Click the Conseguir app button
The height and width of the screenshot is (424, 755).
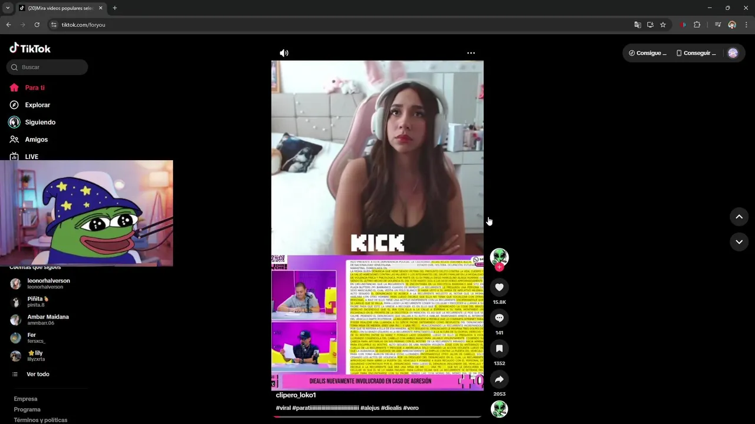pos(696,53)
